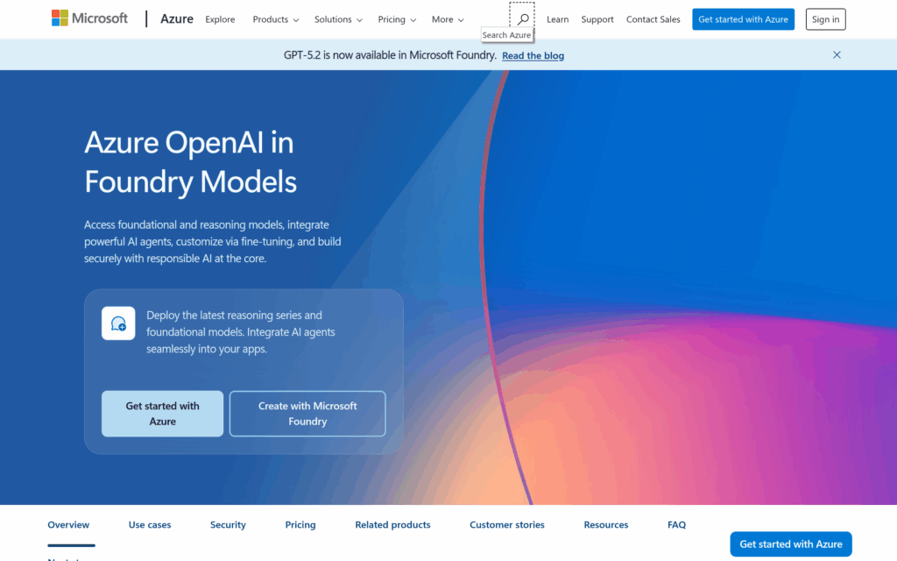Screen dimensions: 897x561
Task: Open Contact Sales link
Action: (653, 19)
